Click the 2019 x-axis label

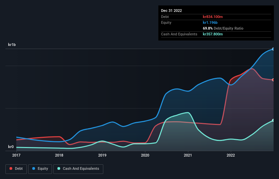point(102,155)
